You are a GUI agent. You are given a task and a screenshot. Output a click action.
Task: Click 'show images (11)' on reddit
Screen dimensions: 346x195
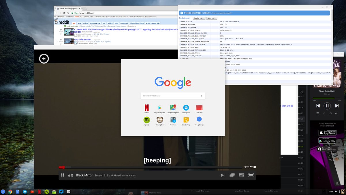(x=153, y=23)
